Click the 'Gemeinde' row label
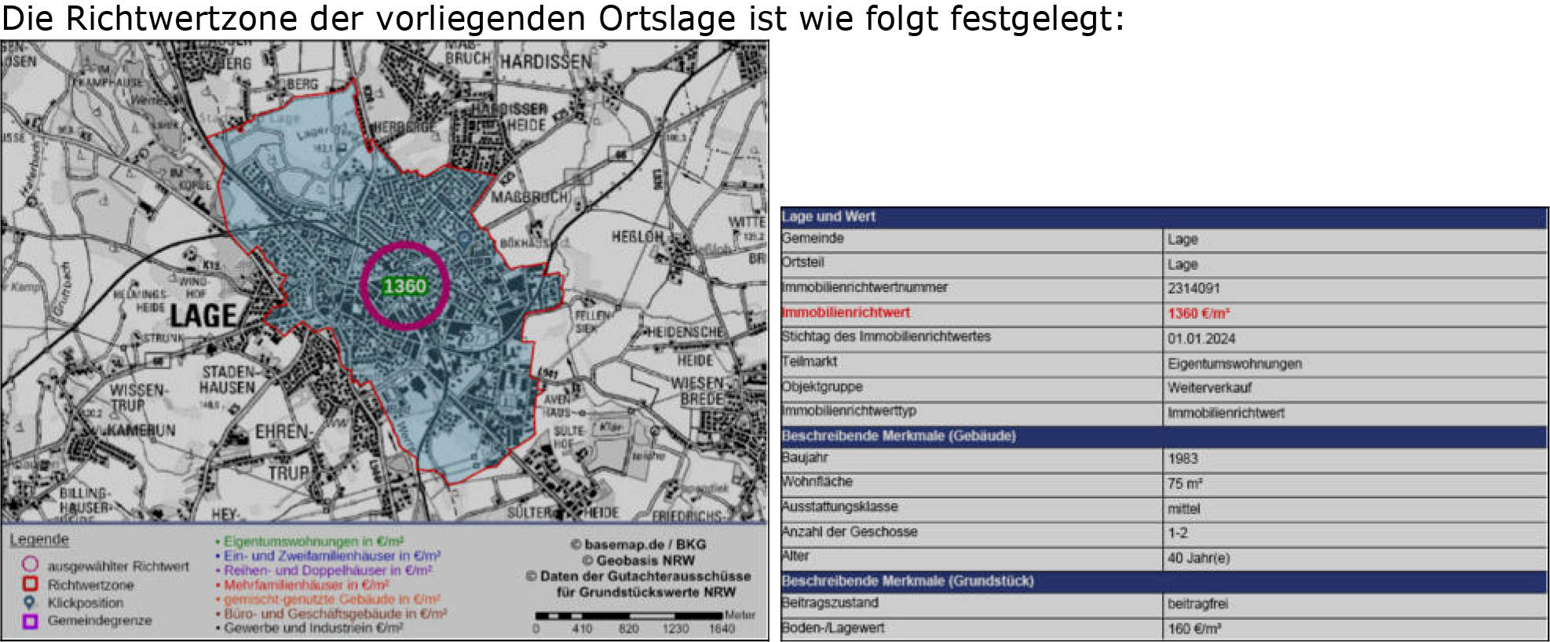 (813, 239)
